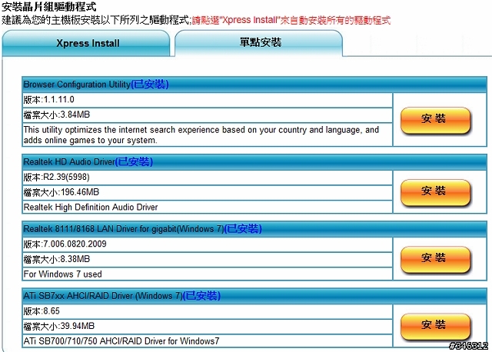
Task: Select the Browser Configuration Utility header
Action: pos(254,84)
